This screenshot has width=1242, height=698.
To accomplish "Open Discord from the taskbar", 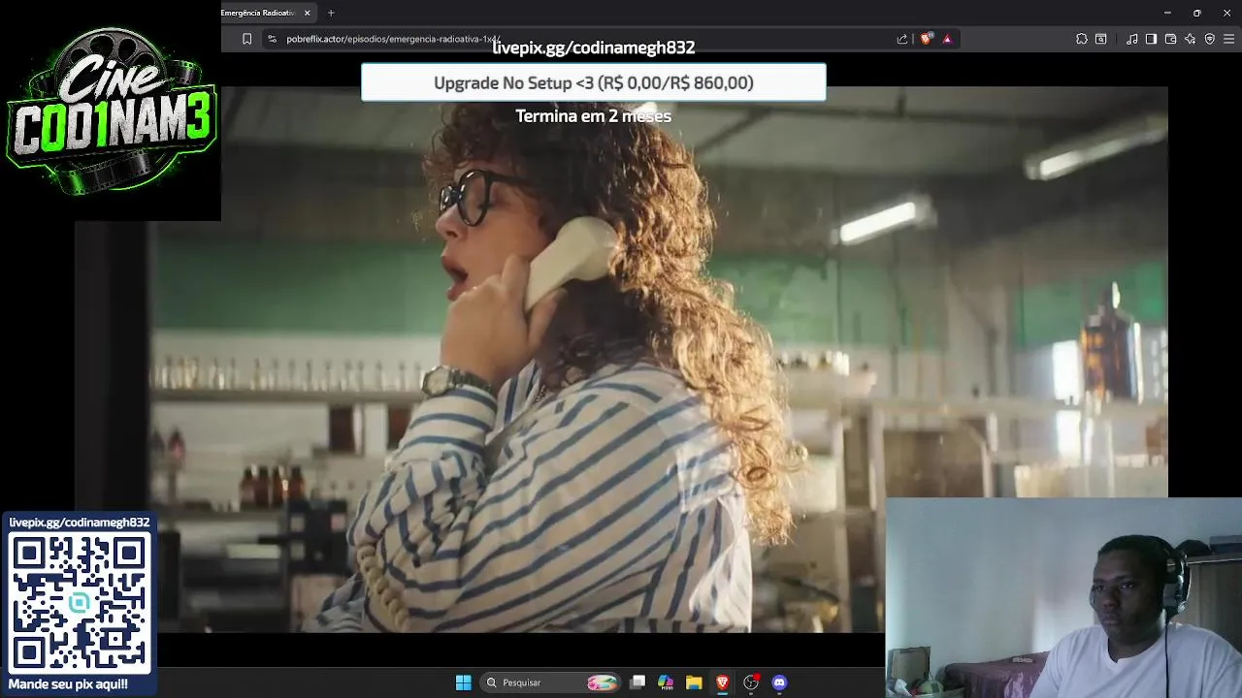I will point(778,682).
